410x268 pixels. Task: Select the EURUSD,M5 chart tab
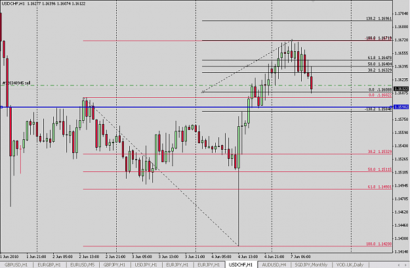coord(82,265)
